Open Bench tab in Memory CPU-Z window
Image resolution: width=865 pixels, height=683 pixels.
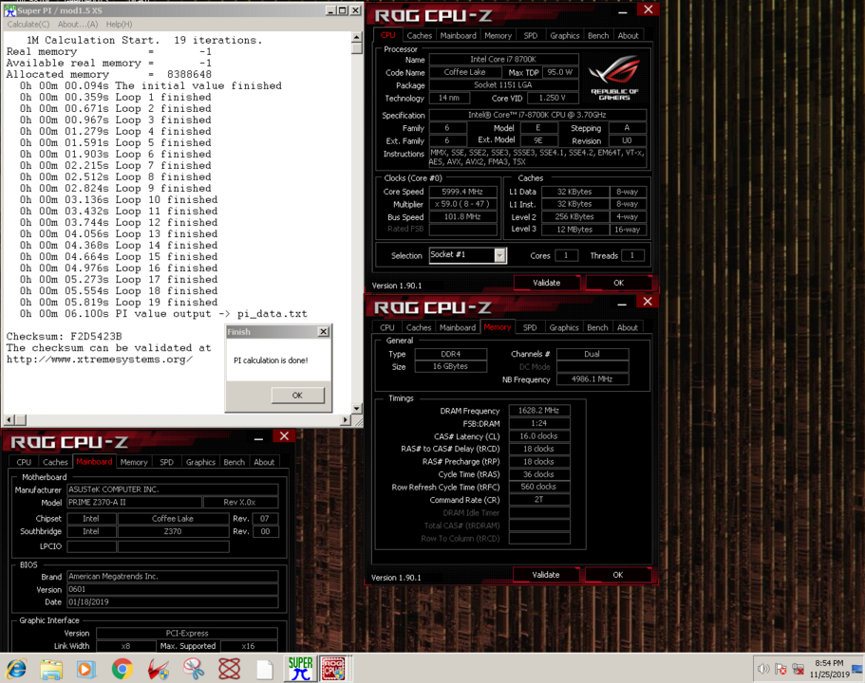(597, 327)
